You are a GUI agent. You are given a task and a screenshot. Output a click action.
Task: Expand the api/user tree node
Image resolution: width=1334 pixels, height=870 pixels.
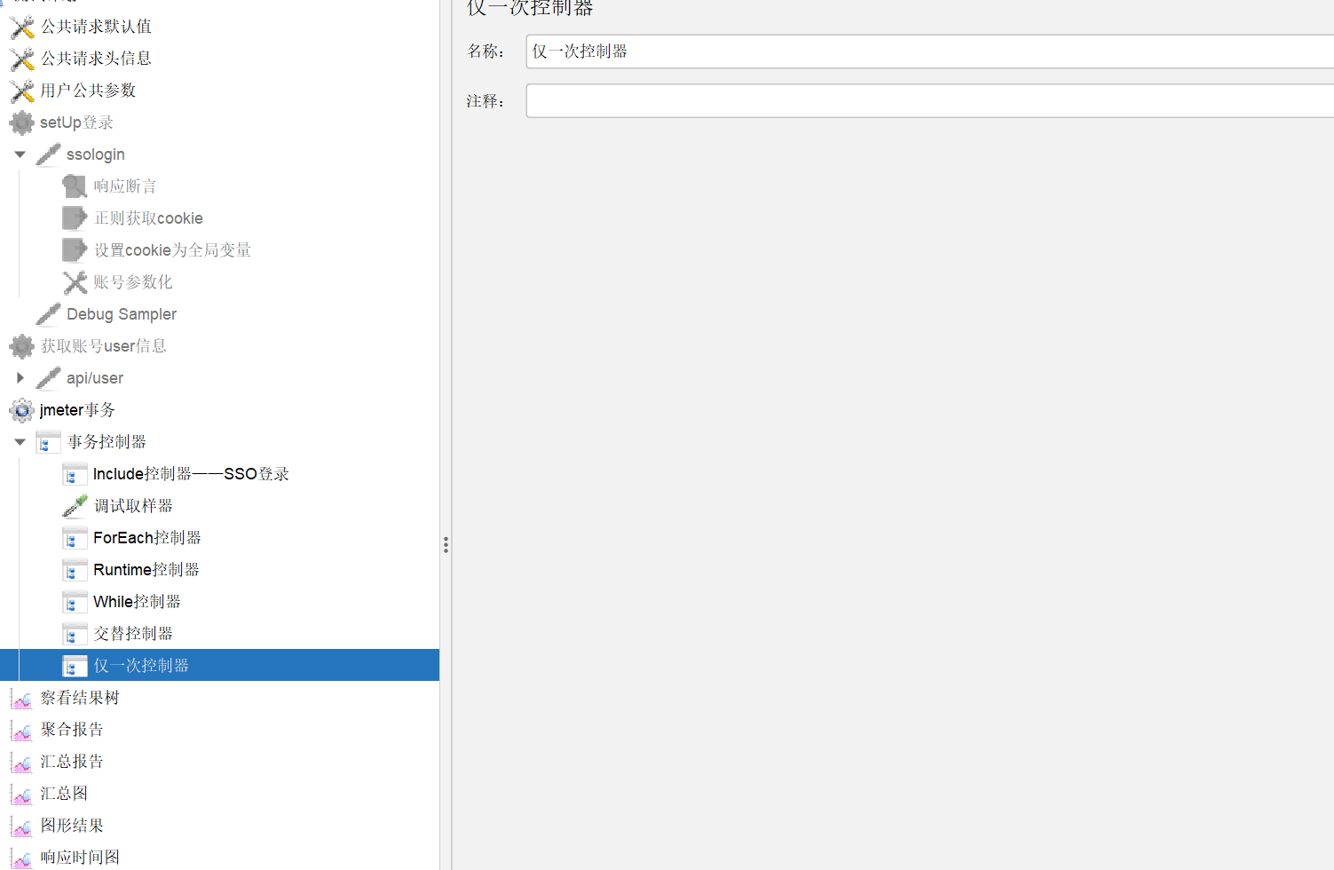[20, 378]
